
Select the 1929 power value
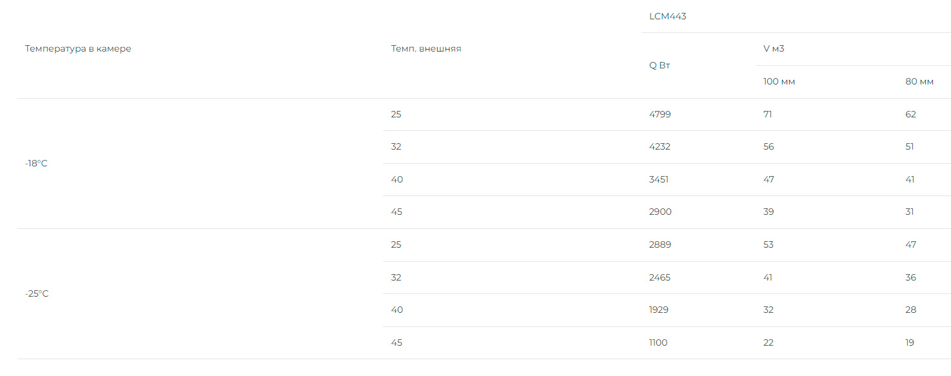tap(658, 310)
